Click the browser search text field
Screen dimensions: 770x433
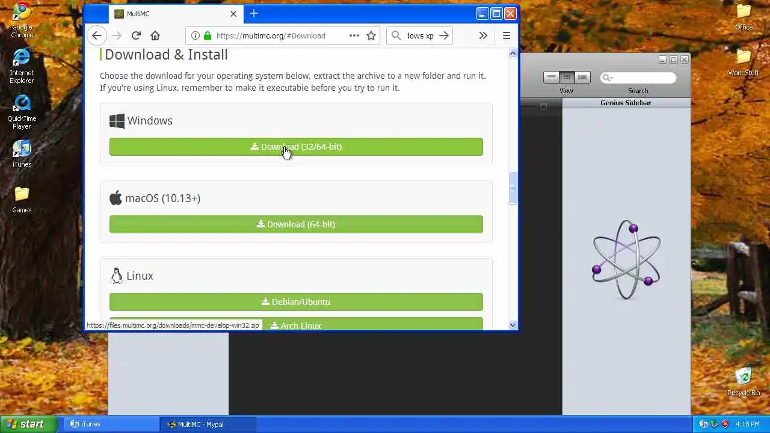420,35
